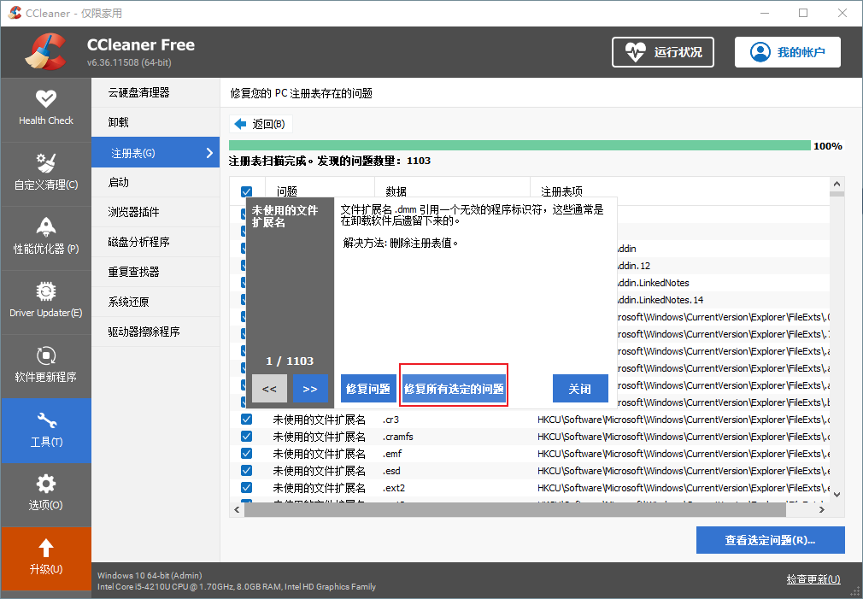Click 修复问题 fix issue button
Image resolution: width=863 pixels, height=599 pixels.
pos(368,389)
